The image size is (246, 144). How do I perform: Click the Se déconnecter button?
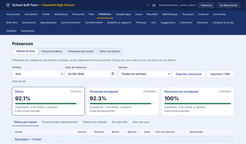pos(228,5)
